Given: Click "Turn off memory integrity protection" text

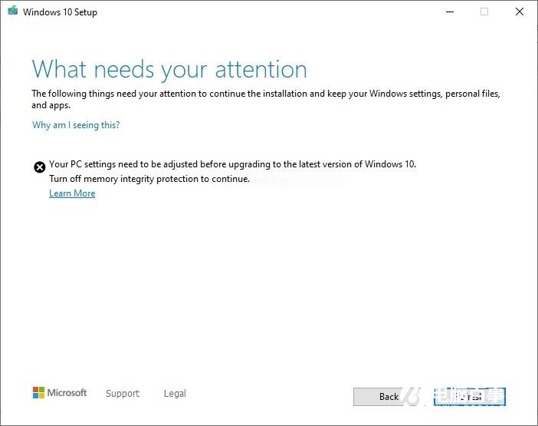Looking at the screenshot, I should coord(149,179).
